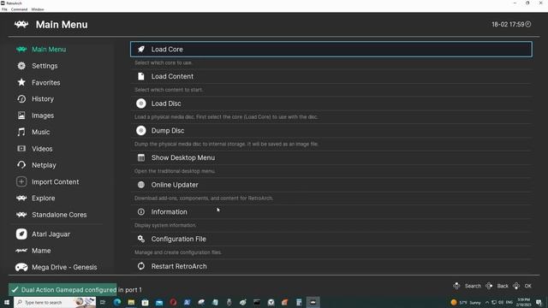Open the Command menu

[19, 9]
